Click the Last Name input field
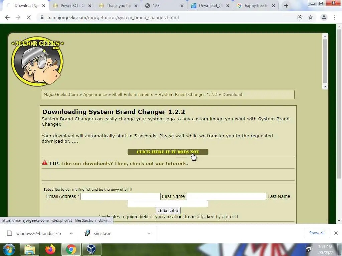The width and height of the screenshot is (342, 256). click(x=168, y=204)
